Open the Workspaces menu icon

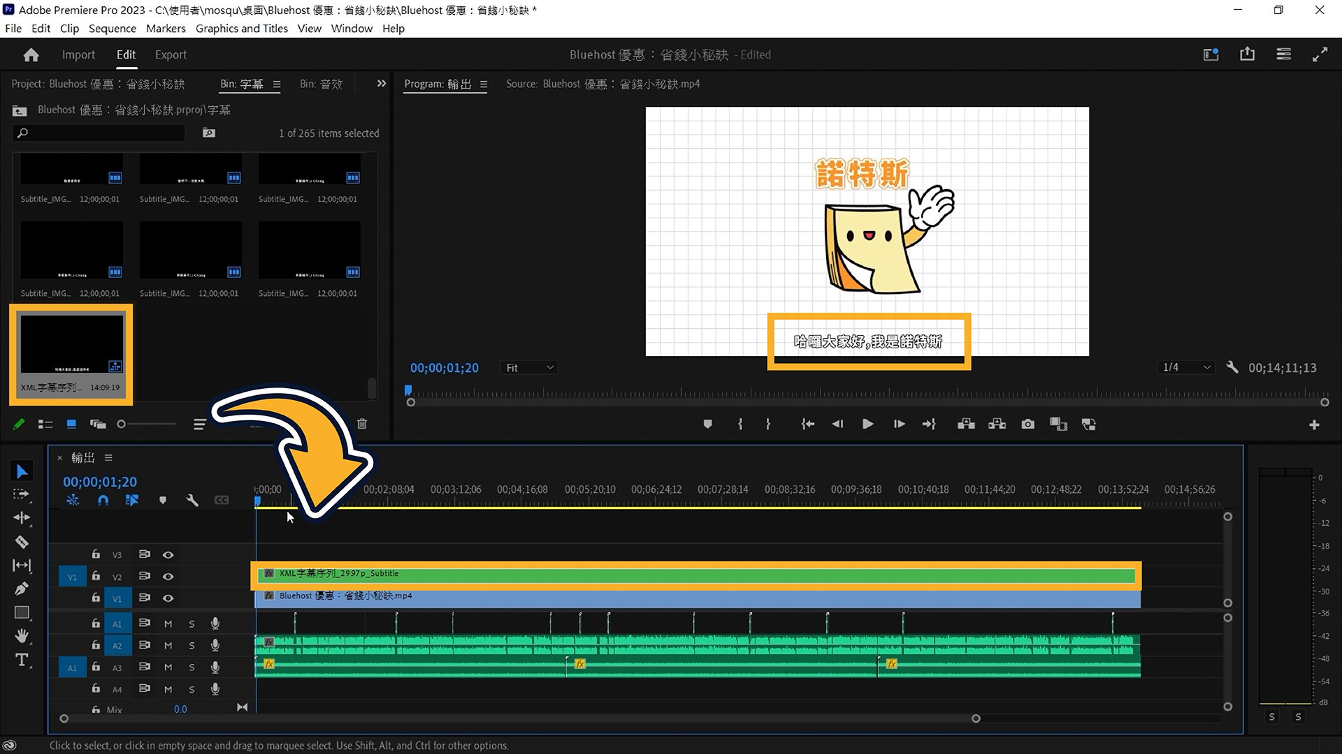point(1283,54)
